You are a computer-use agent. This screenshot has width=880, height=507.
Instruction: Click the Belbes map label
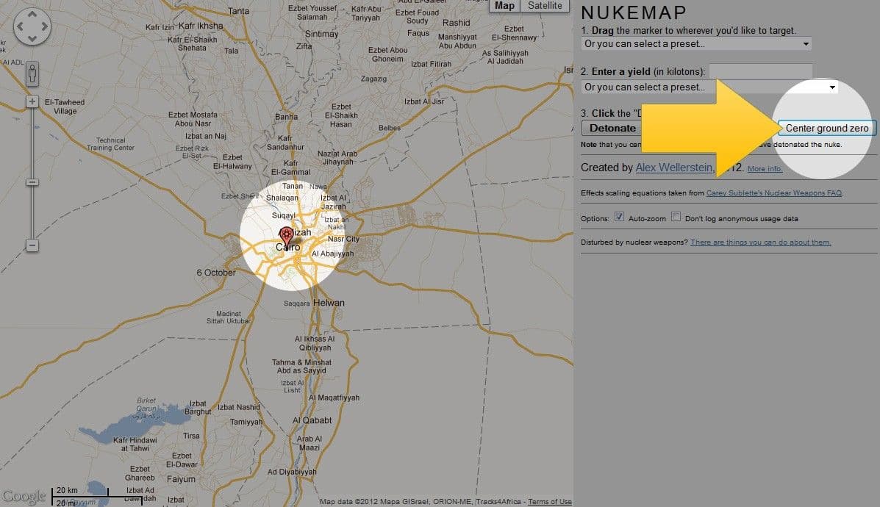390,128
